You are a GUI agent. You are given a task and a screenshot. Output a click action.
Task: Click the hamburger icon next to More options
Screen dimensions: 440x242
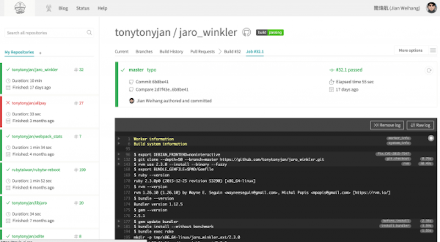(433, 50)
